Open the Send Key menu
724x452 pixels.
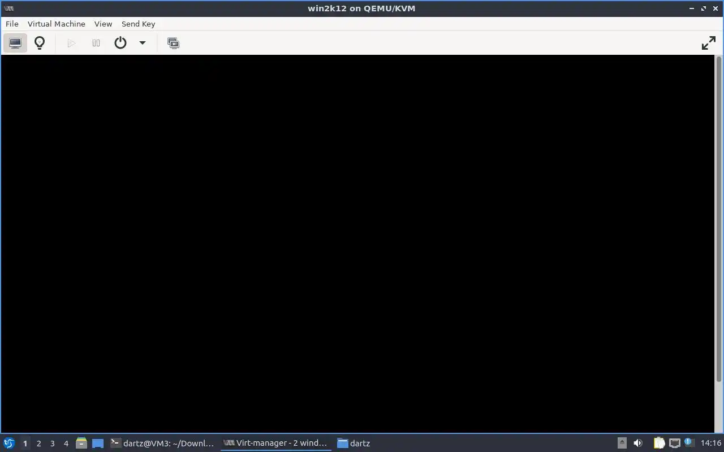click(x=138, y=24)
